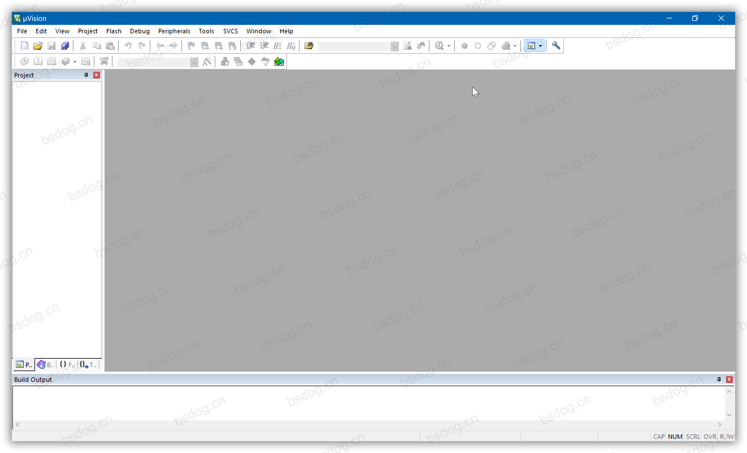Click Build Output scroll down arrow

729,415
